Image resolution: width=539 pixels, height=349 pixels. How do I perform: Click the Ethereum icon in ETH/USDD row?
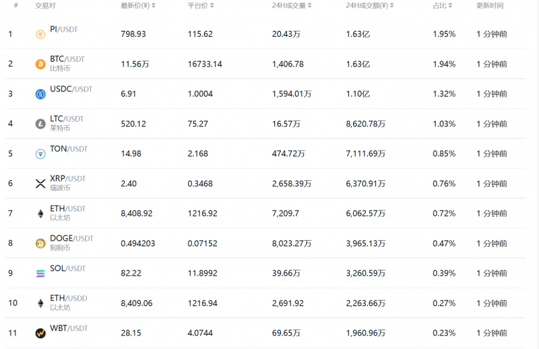tap(40, 303)
